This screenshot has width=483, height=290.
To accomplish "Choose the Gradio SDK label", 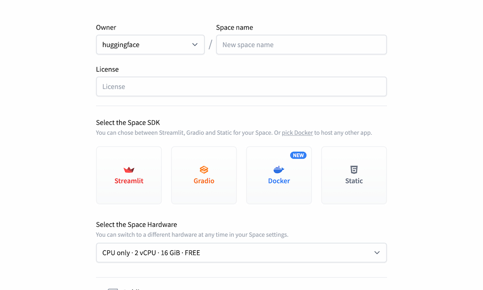I will 204,181.
